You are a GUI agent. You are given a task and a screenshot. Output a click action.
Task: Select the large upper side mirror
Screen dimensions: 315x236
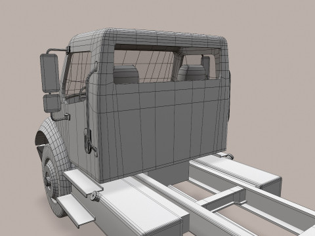(x=50, y=73)
